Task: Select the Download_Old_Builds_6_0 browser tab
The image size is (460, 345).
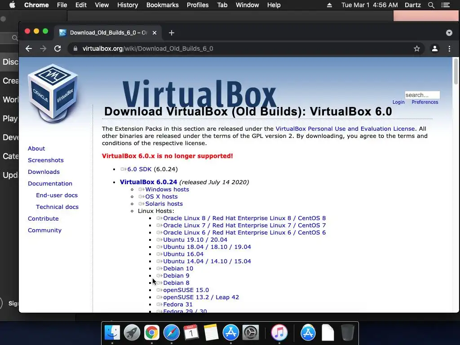Action: coord(108,33)
